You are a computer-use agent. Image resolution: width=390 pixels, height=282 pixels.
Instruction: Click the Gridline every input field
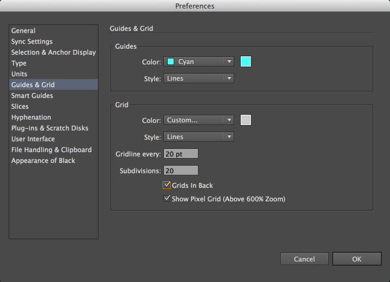coord(181,154)
